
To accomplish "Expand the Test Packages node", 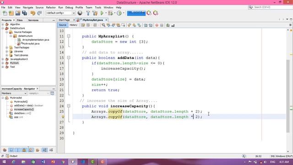I will [7, 48].
